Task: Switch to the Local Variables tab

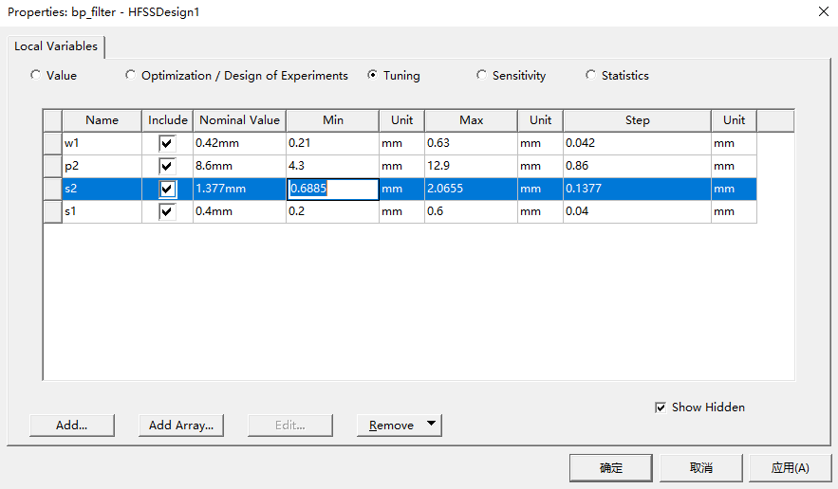Action: point(56,46)
